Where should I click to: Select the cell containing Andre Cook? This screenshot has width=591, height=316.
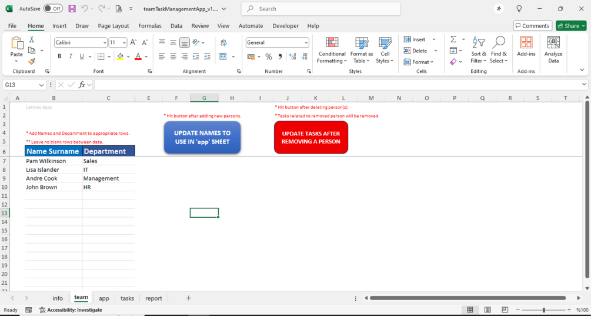(54, 178)
